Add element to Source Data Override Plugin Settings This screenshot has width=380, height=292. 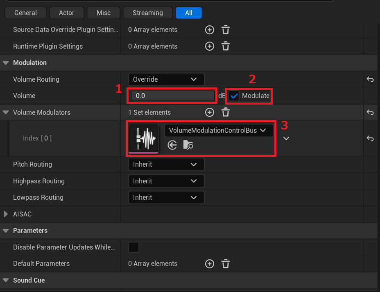point(210,30)
